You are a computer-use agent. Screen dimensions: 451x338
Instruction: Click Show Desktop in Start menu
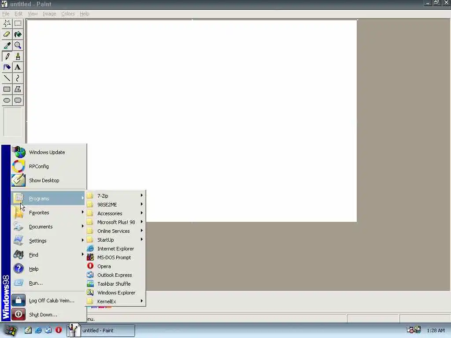48,180
